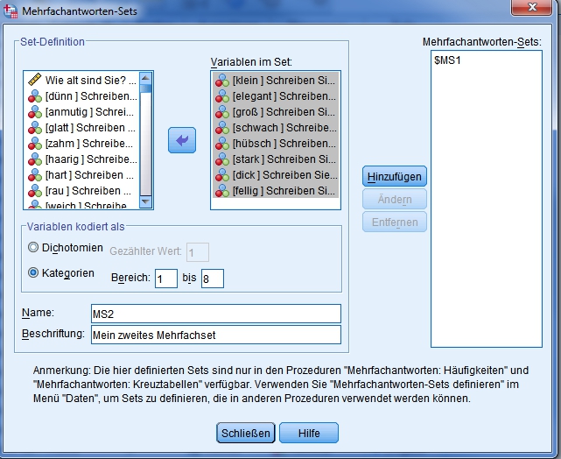This screenshot has height=459, width=561.
Task: Click the nominal icon next to [haarig]
Action: coord(35,159)
